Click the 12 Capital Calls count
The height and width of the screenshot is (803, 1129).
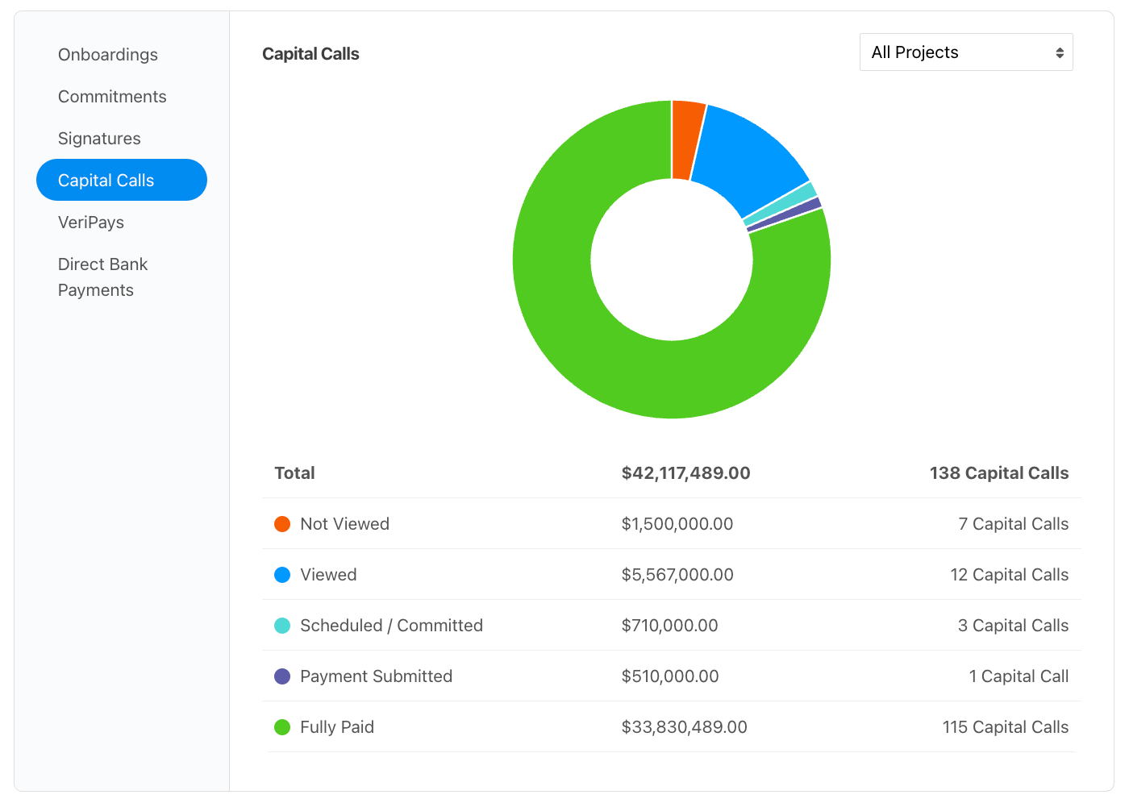click(1010, 575)
